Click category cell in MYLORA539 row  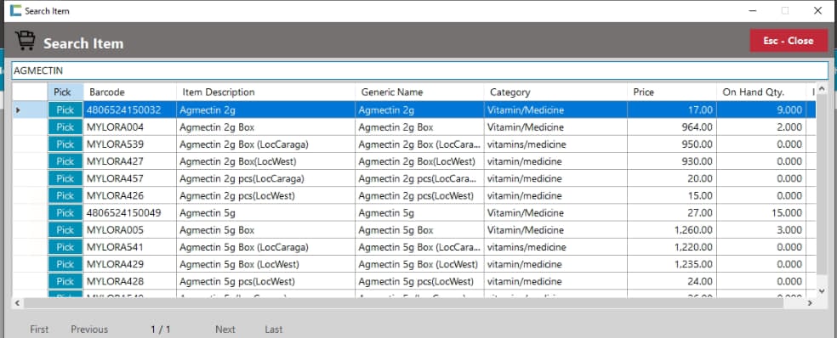point(555,144)
